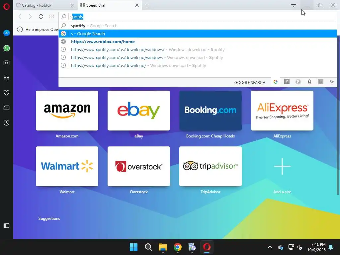Add a site with the plus tile
Image resolution: width=340 pixels, height=255 pixels.
(x=282, y=166)
